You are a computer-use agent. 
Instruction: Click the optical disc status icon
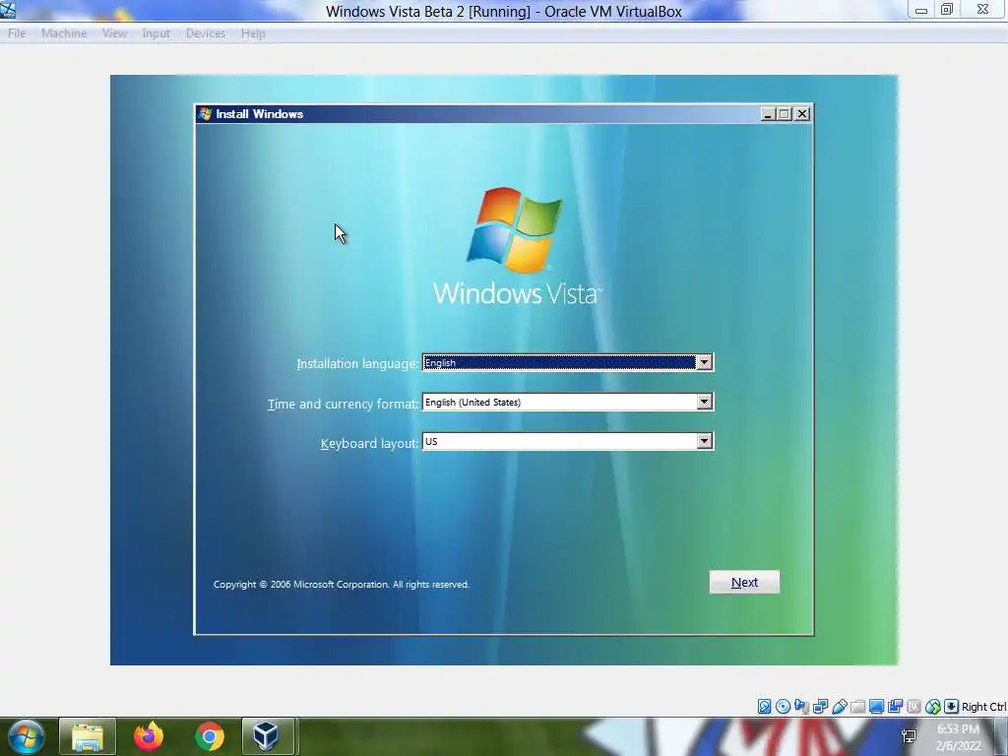[x=783, y=707]
